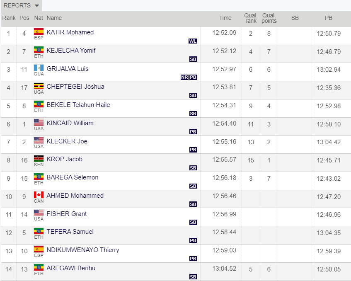Click the Ethiopia flag beside AREGAWI Berihu
Viewport: 351px width, 281px height.
coord(39,267)
